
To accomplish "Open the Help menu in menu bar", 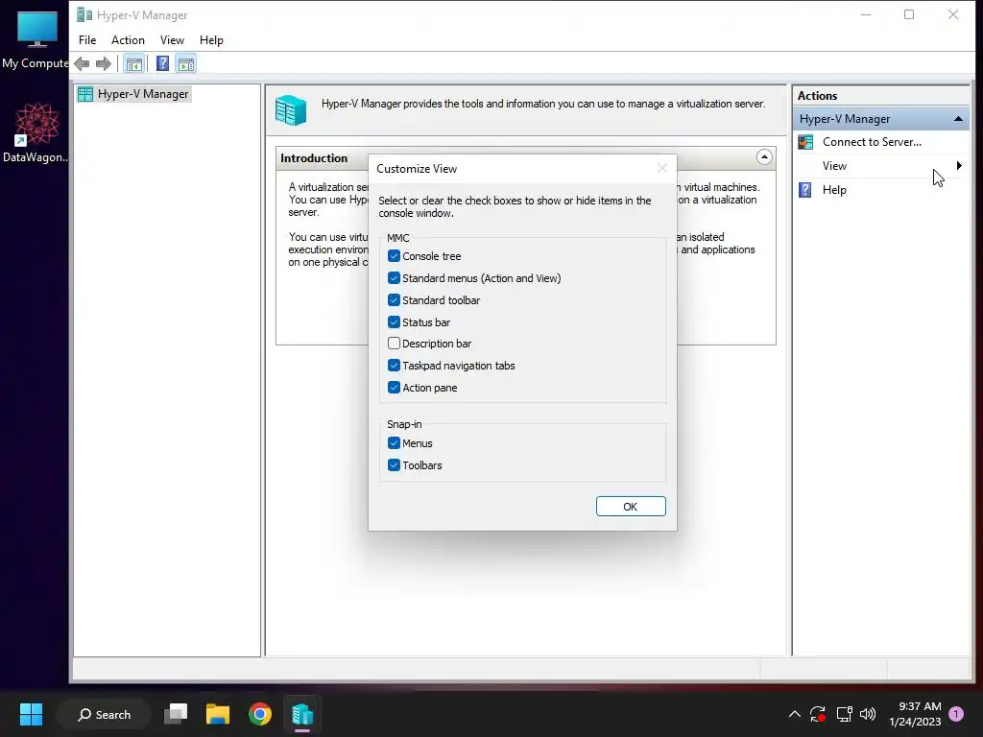I will coord(211,40).
